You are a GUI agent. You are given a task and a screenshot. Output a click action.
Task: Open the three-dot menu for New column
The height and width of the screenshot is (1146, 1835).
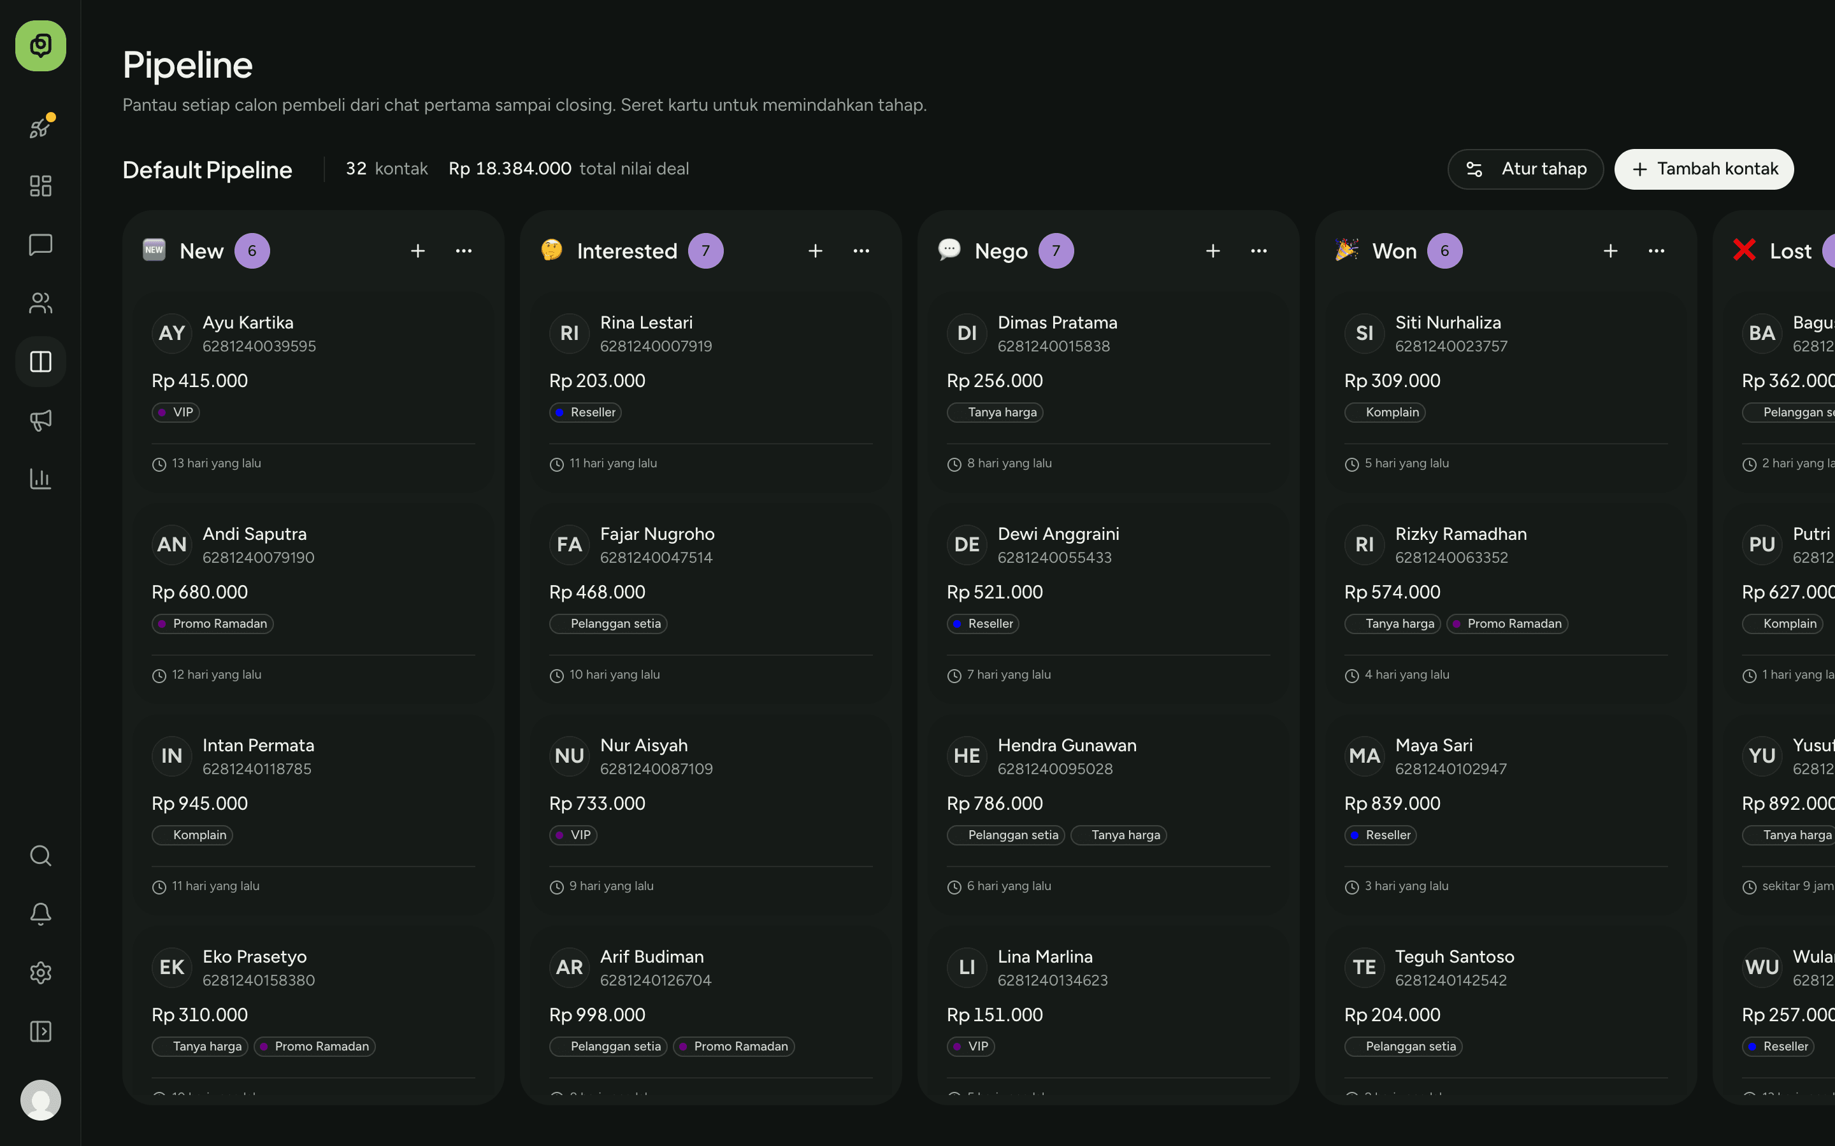pyautogui.click(x=463, y=251)
